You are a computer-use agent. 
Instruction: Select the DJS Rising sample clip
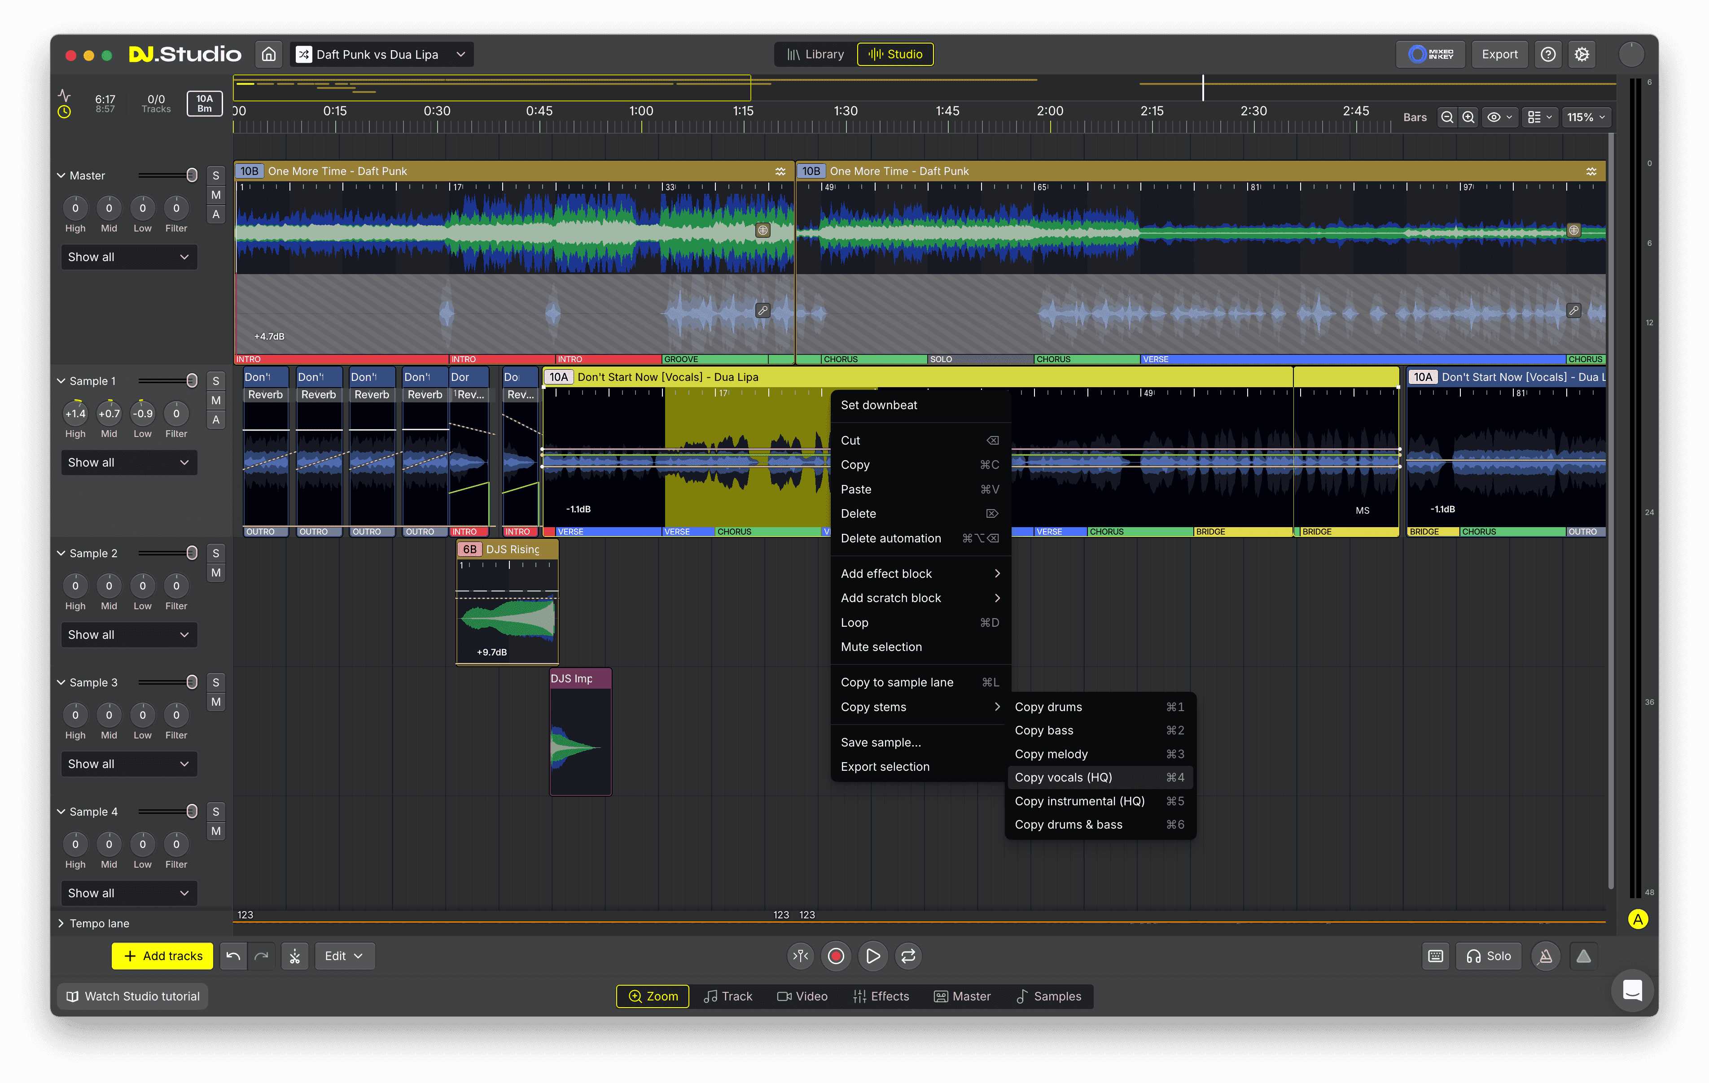tap(507, 602)
